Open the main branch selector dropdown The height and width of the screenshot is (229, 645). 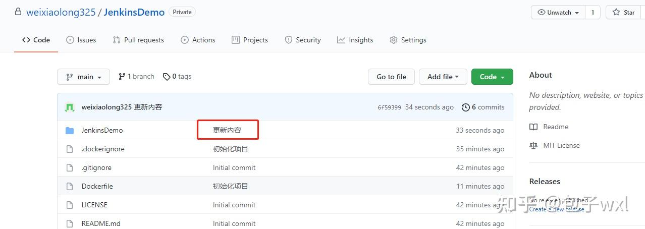click(x=83, y=77)
